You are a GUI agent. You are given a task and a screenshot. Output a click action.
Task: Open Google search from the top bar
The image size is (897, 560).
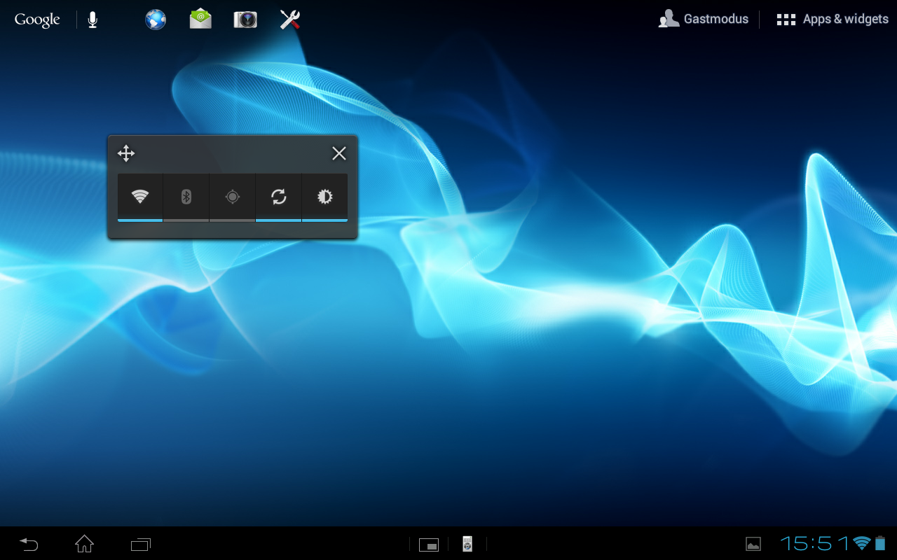[x=37, y=20]
